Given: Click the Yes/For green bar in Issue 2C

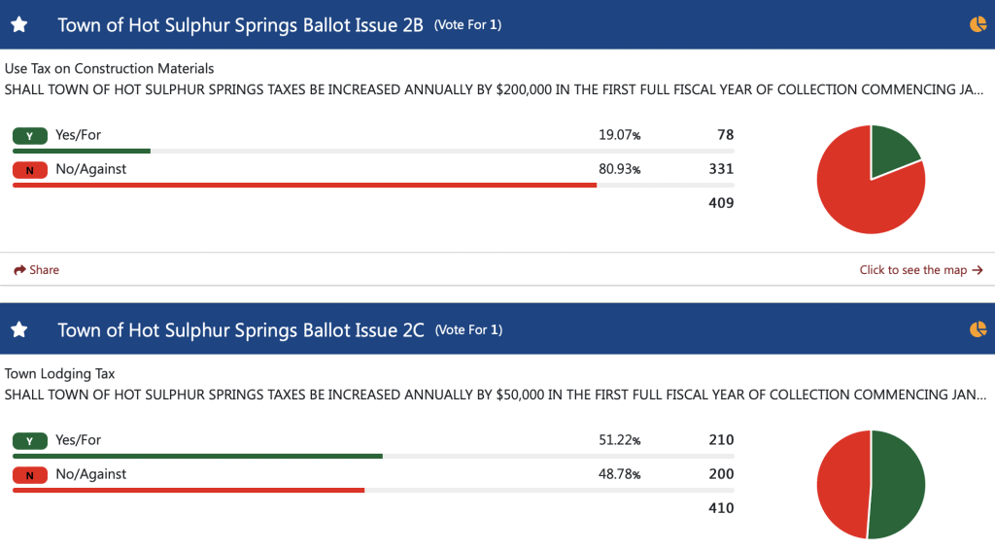Looking at the screenshot, I should point(197,456).
